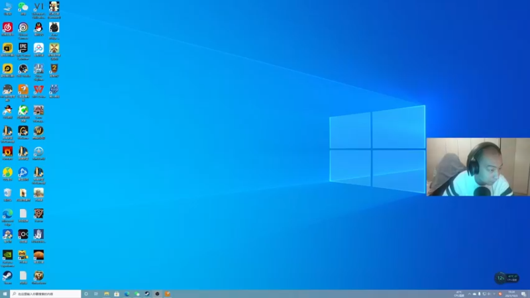Screen dimensions: 530x298
Task: Select the shield icon with number 2
Action: click(54, 70)
